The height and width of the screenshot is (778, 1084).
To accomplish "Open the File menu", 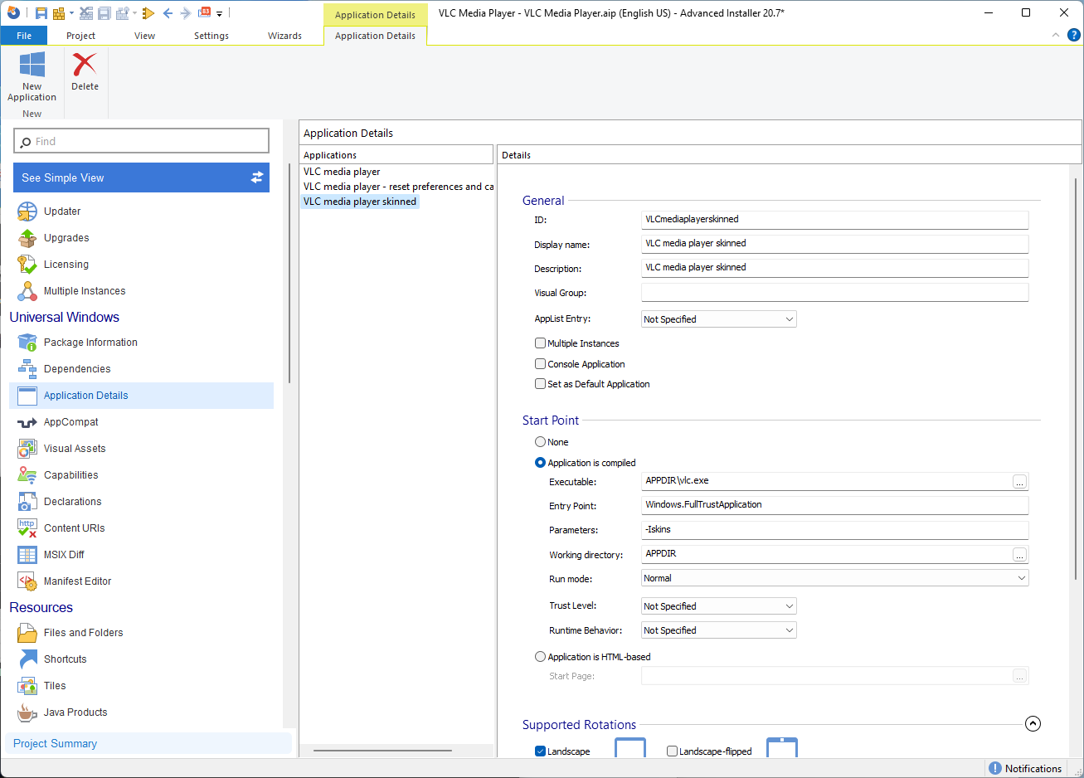I will tap(24, 36).
